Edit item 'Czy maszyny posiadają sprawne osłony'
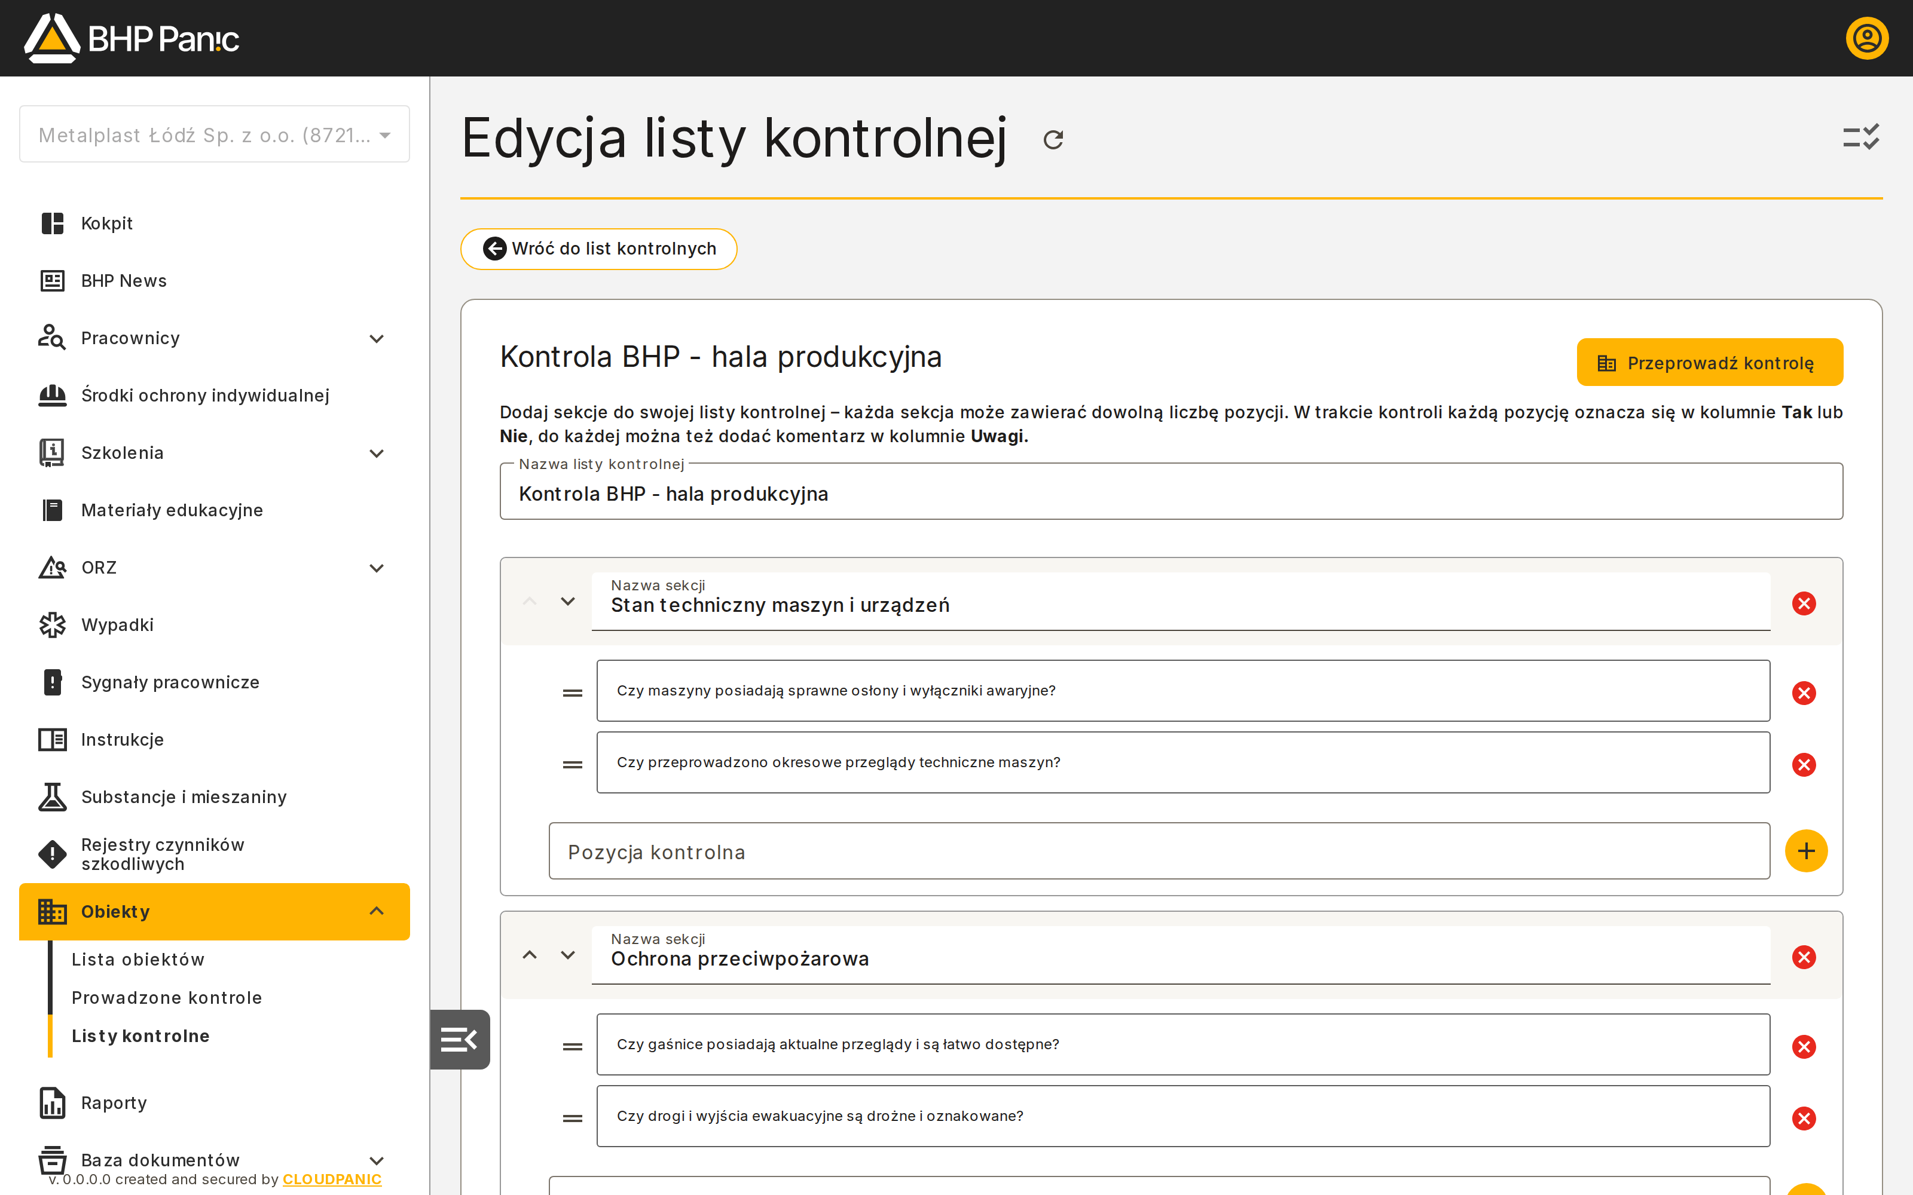The width and height of the screenshot is (1913, 1195). (x=1182, y=691)
